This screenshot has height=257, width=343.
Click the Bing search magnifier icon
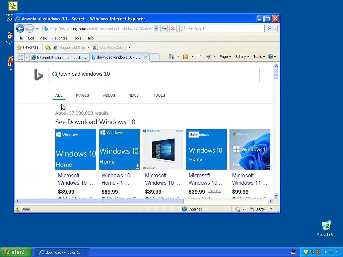(55, 75)
